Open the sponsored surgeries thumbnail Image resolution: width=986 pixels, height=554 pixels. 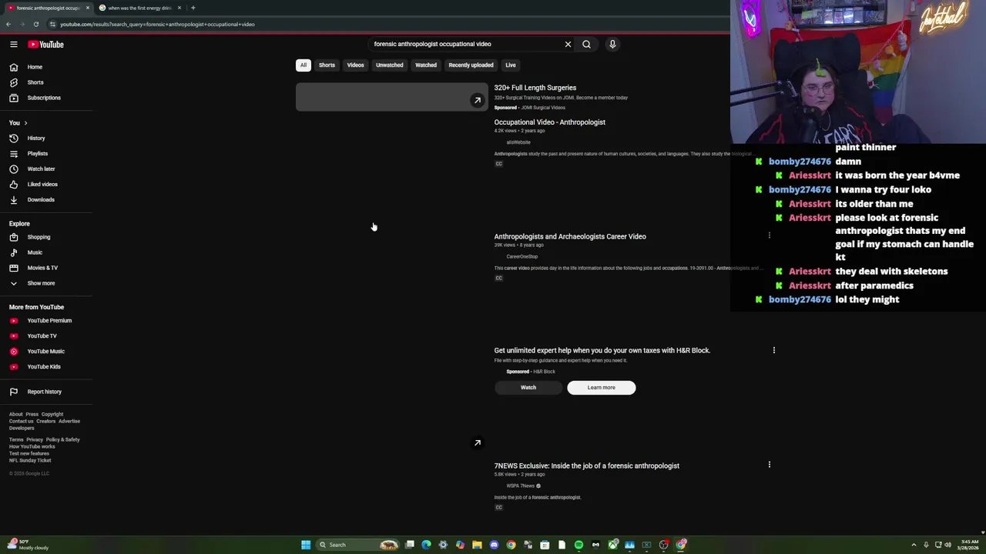click(x=391, y=97)
